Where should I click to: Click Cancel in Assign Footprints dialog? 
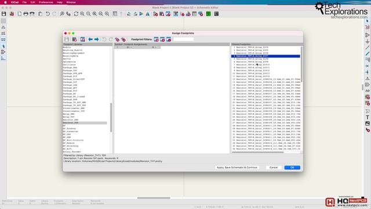pyautogui.click(x=274, y=168)
